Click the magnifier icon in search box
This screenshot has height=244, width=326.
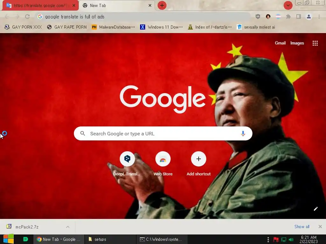click(x=82, y=133)
